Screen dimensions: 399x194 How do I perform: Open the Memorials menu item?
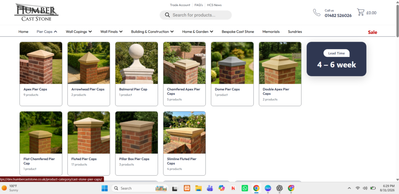click(x=271, y=32)
